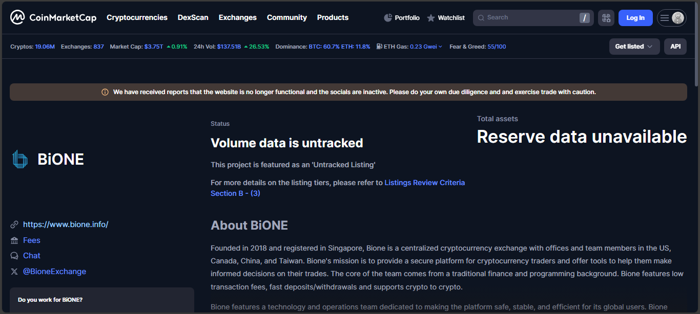
Task: Click the 'Total assets' label
Action: (497, 119)
